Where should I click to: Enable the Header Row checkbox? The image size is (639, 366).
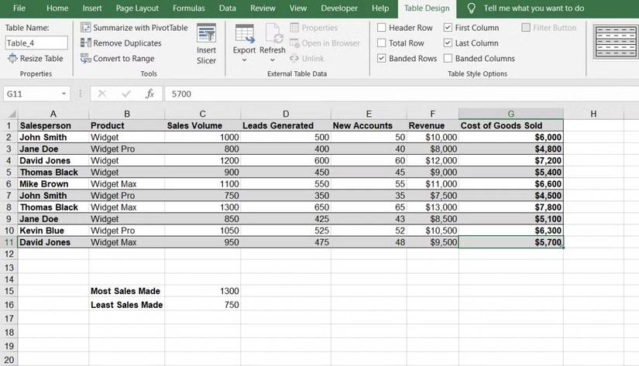(x=382, y=28)
